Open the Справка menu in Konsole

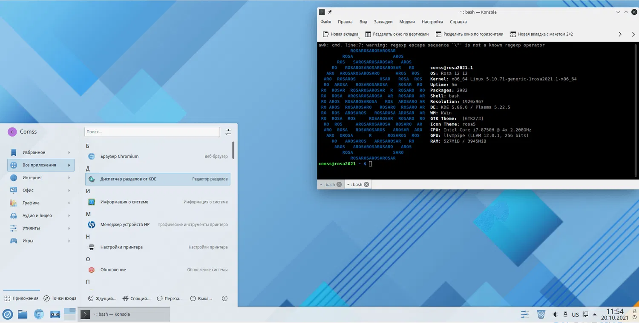pyautogui.click(x=458, y=22)
